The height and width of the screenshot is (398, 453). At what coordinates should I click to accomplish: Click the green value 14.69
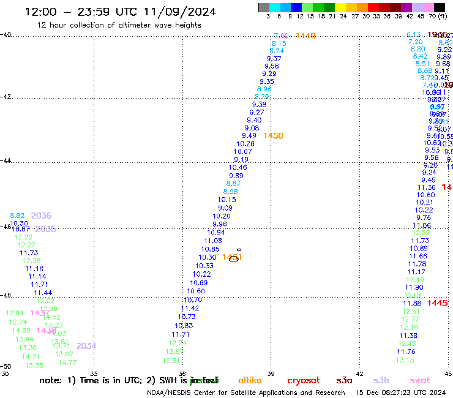(x=21, y=331)
